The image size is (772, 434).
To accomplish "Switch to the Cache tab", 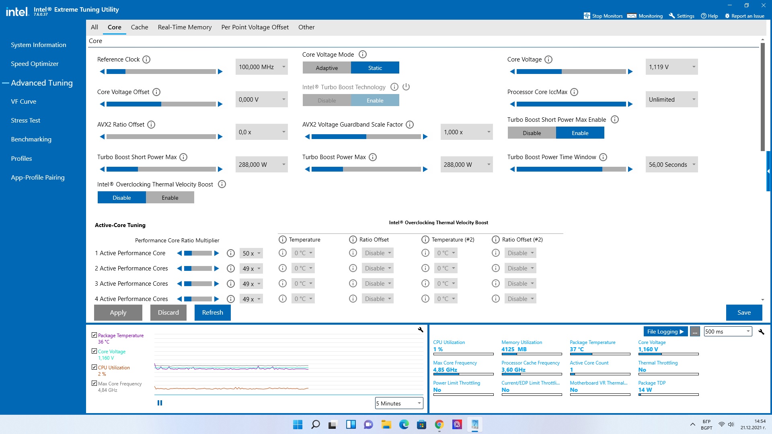I will (139, 27).
